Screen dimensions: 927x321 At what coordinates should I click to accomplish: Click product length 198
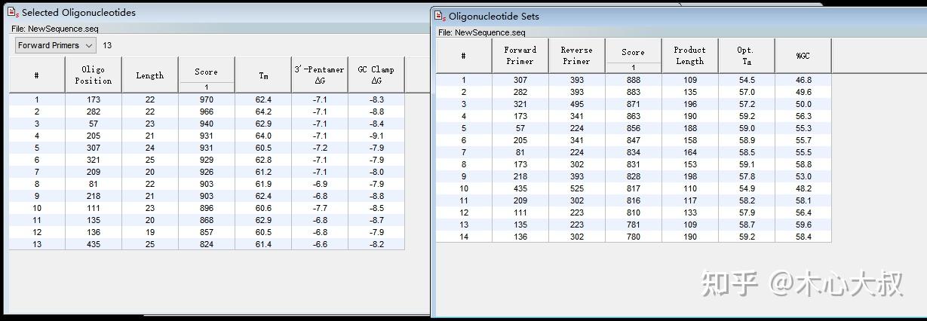coord(690,176)
